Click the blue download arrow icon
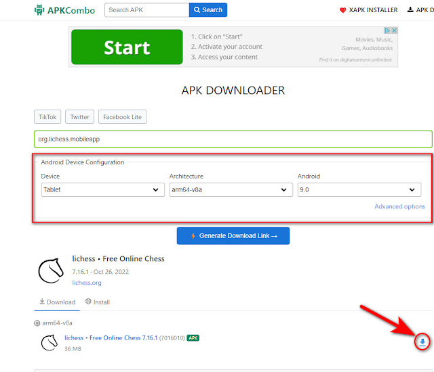 (x=422, y=342)
